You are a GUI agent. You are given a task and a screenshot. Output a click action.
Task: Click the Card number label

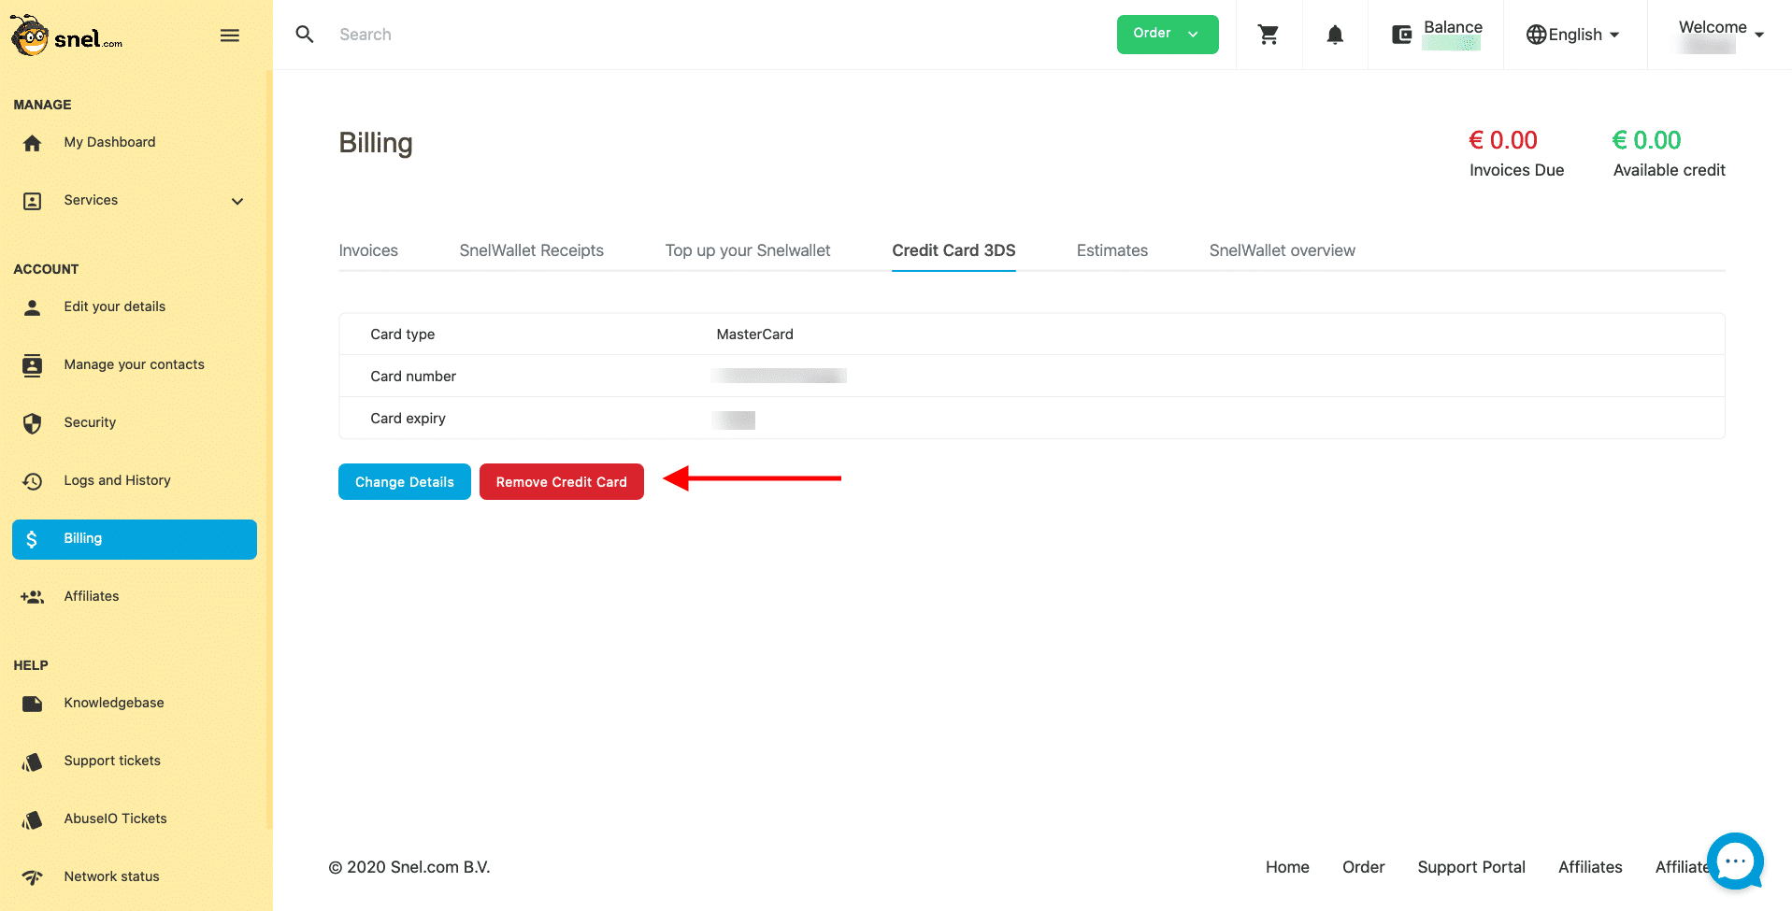click(x=413, y=377)
